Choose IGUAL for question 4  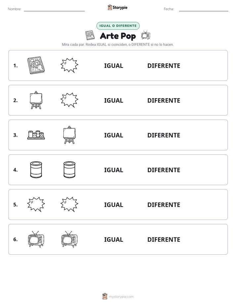(113, 170)
